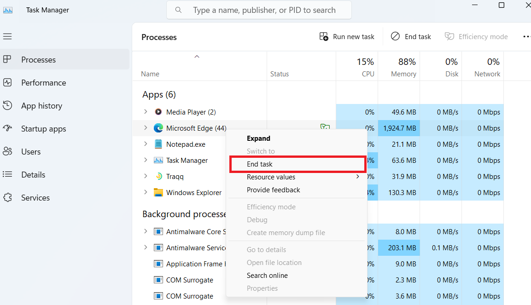Sort processes by the CPU column
Image resolution: width=531 pixels, height=305 pixels.
(357, 66)
